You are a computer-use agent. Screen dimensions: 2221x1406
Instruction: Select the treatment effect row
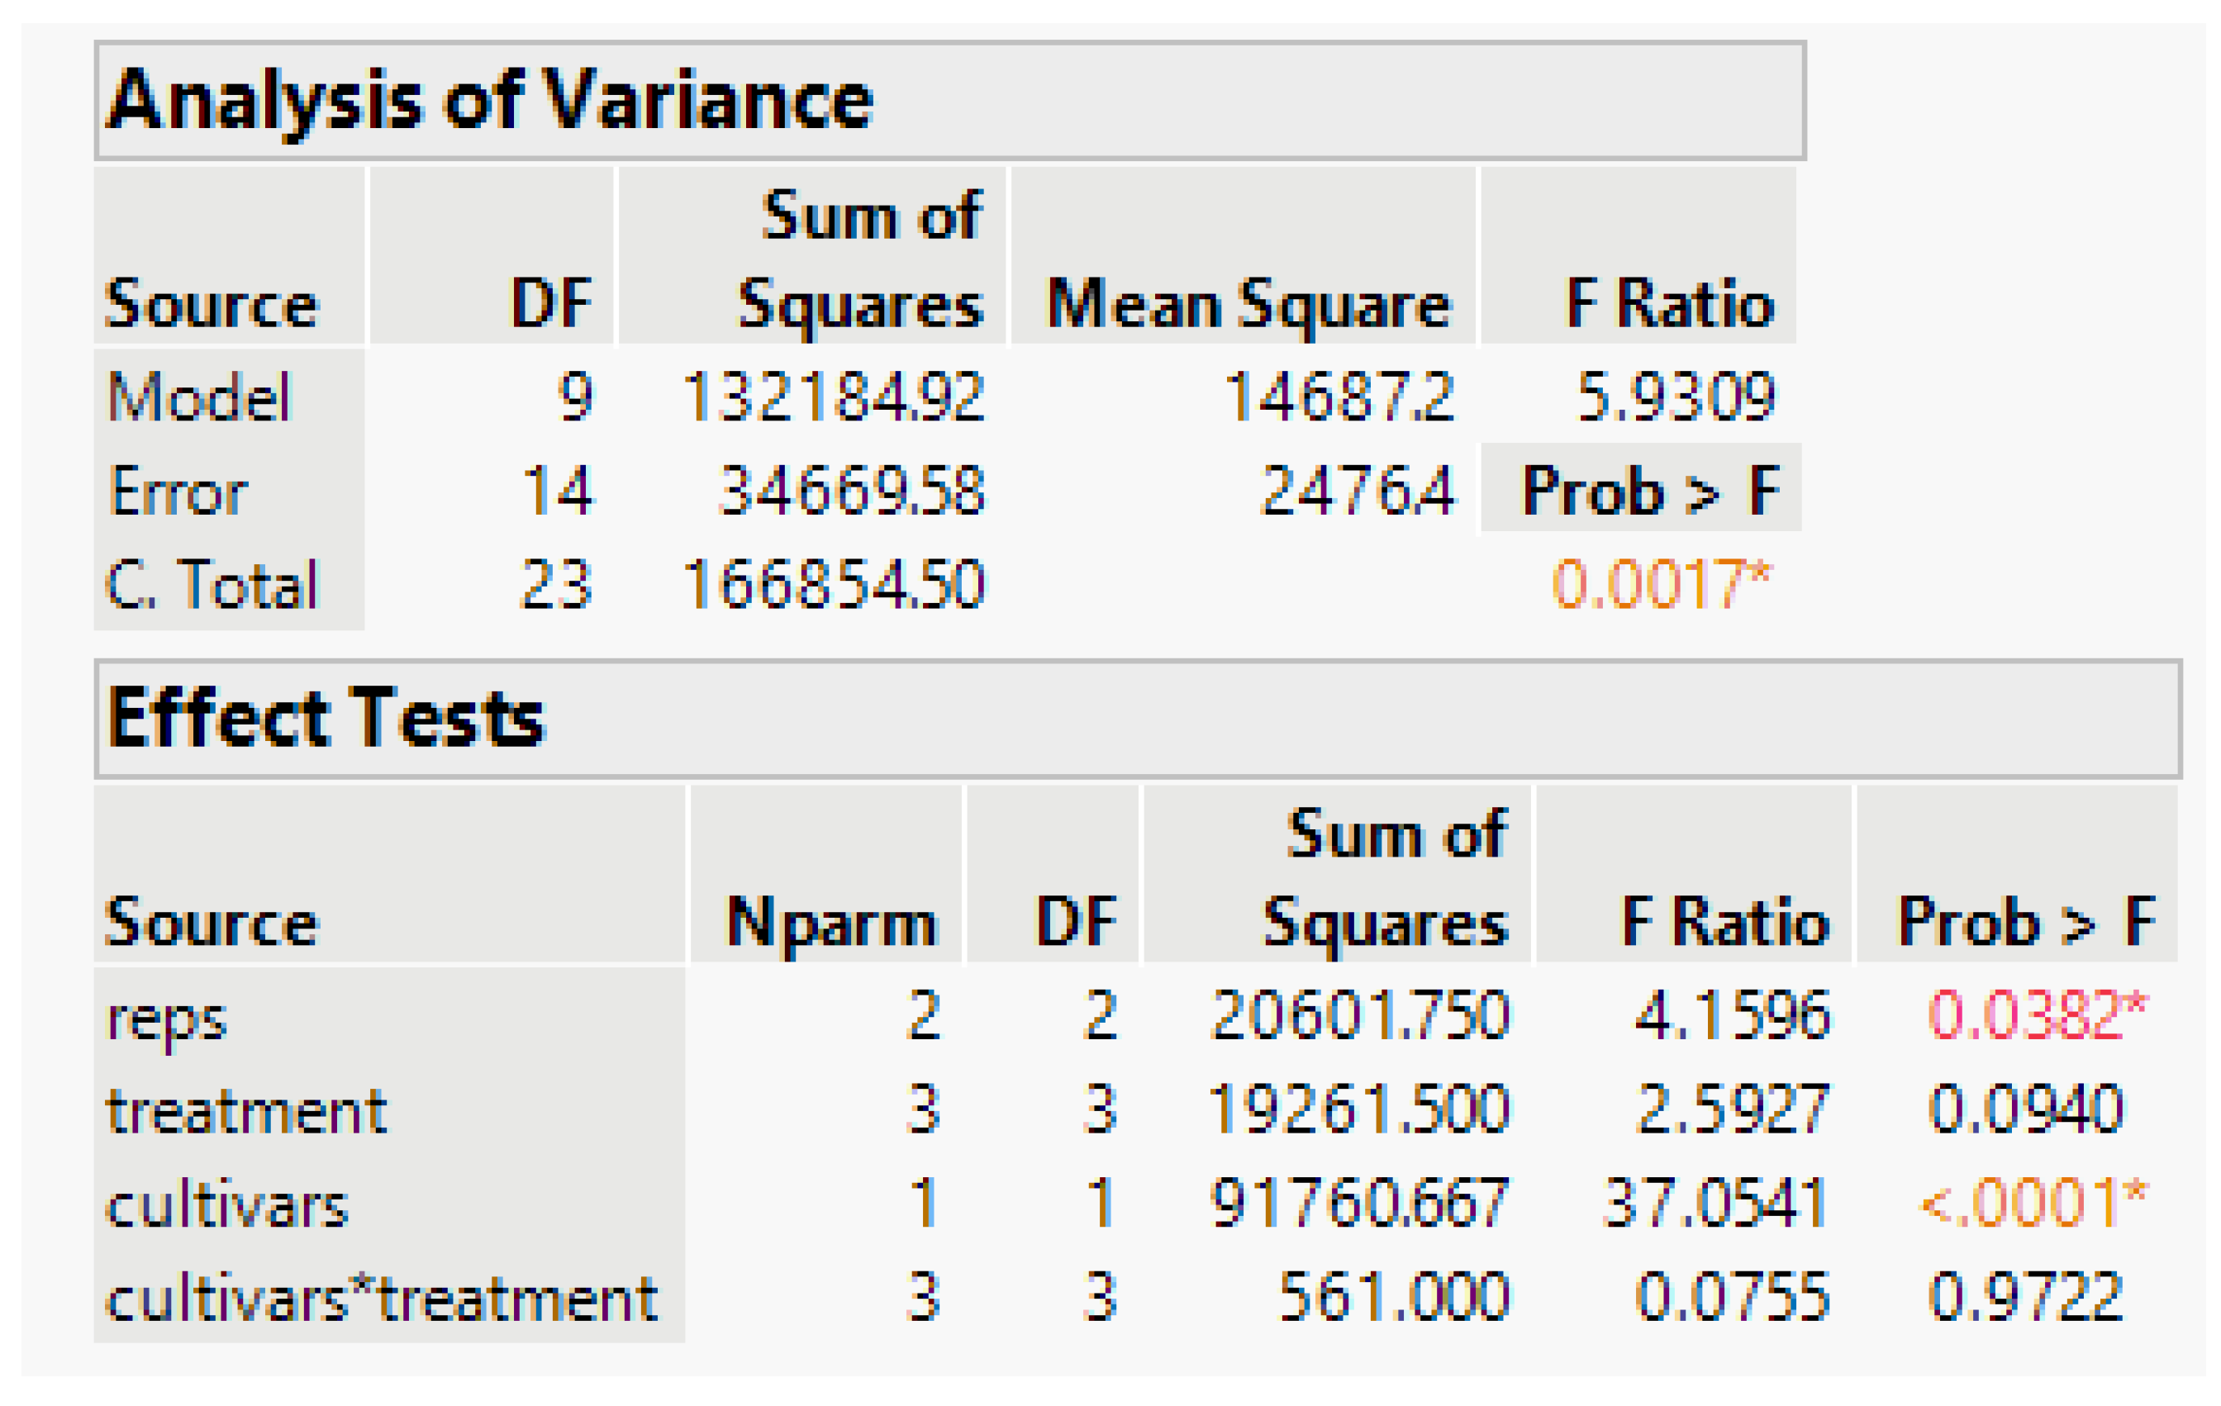[x=246, y=1111]
